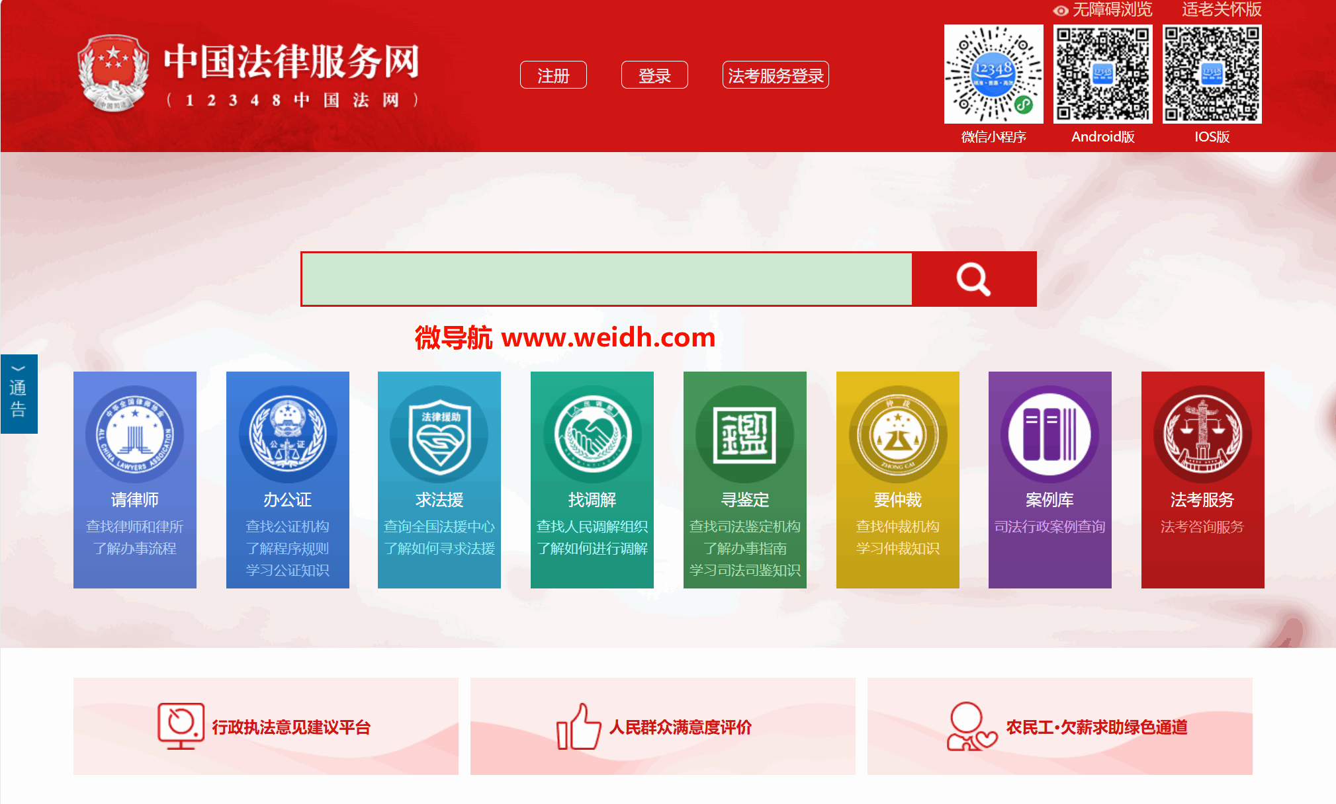
Task: Click the 微信小程序 label
Action: (994, 137)
